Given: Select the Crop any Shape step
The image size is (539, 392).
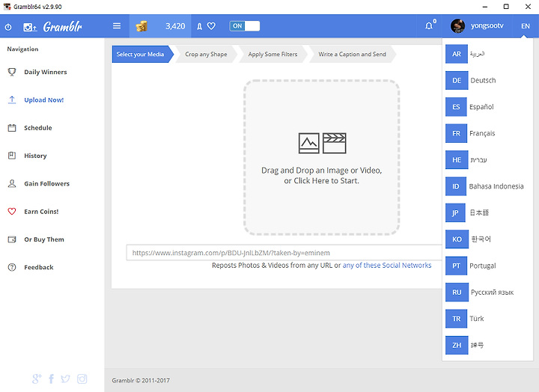Looking at the screenshot, I should [x=206, y=55].
